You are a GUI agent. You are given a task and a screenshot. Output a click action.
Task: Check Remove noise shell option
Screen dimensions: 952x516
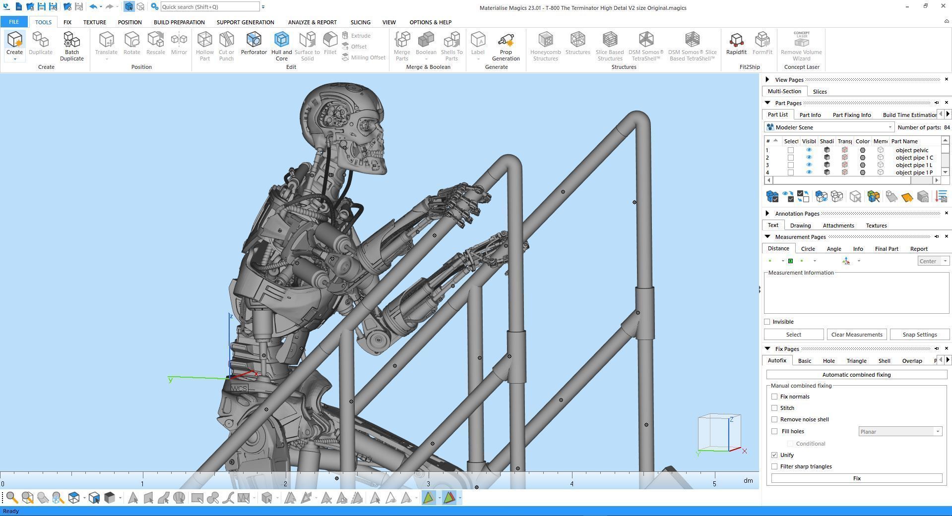pos(774,419)
